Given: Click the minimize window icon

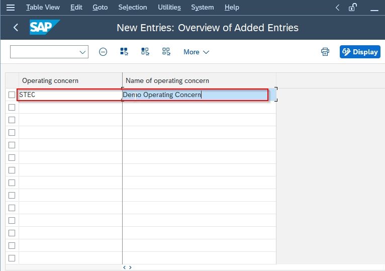Looking at the screenshot, I should pyautogui.click(x=374, y=10).
